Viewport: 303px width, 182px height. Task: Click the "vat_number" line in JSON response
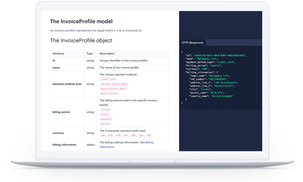pyautogui.click(x=208, y=79)
